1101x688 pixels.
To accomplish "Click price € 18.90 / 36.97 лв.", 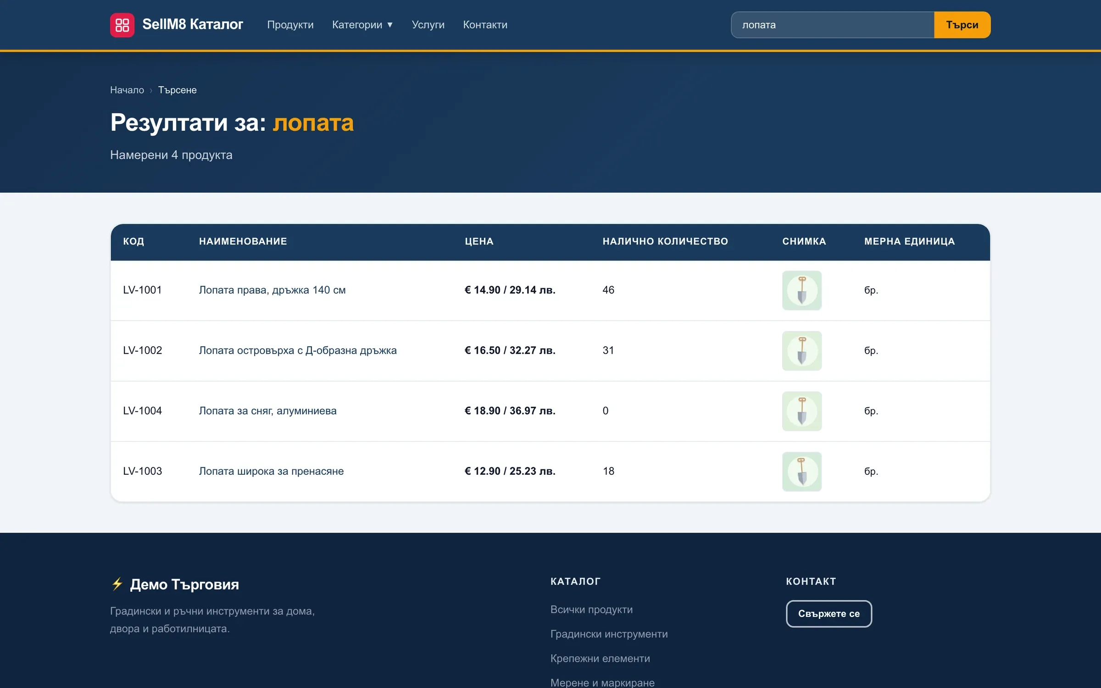I will click(x=510, y=411).
